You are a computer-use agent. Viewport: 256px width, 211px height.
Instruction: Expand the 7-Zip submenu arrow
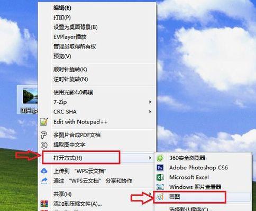click(150, 102)
